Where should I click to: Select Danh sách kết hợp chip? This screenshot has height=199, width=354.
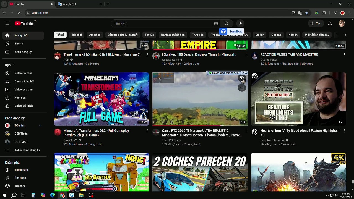pyautogui.click(x=173, y=35)
